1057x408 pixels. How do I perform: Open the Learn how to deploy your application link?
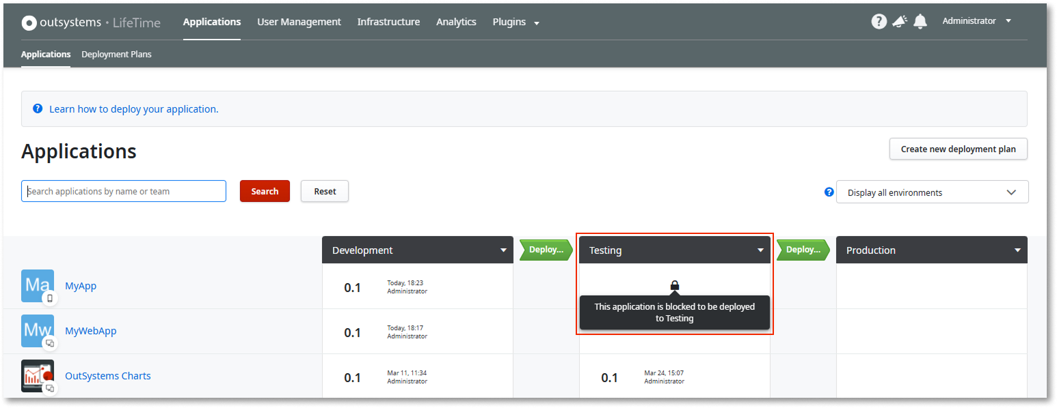(x=134, y=108)
